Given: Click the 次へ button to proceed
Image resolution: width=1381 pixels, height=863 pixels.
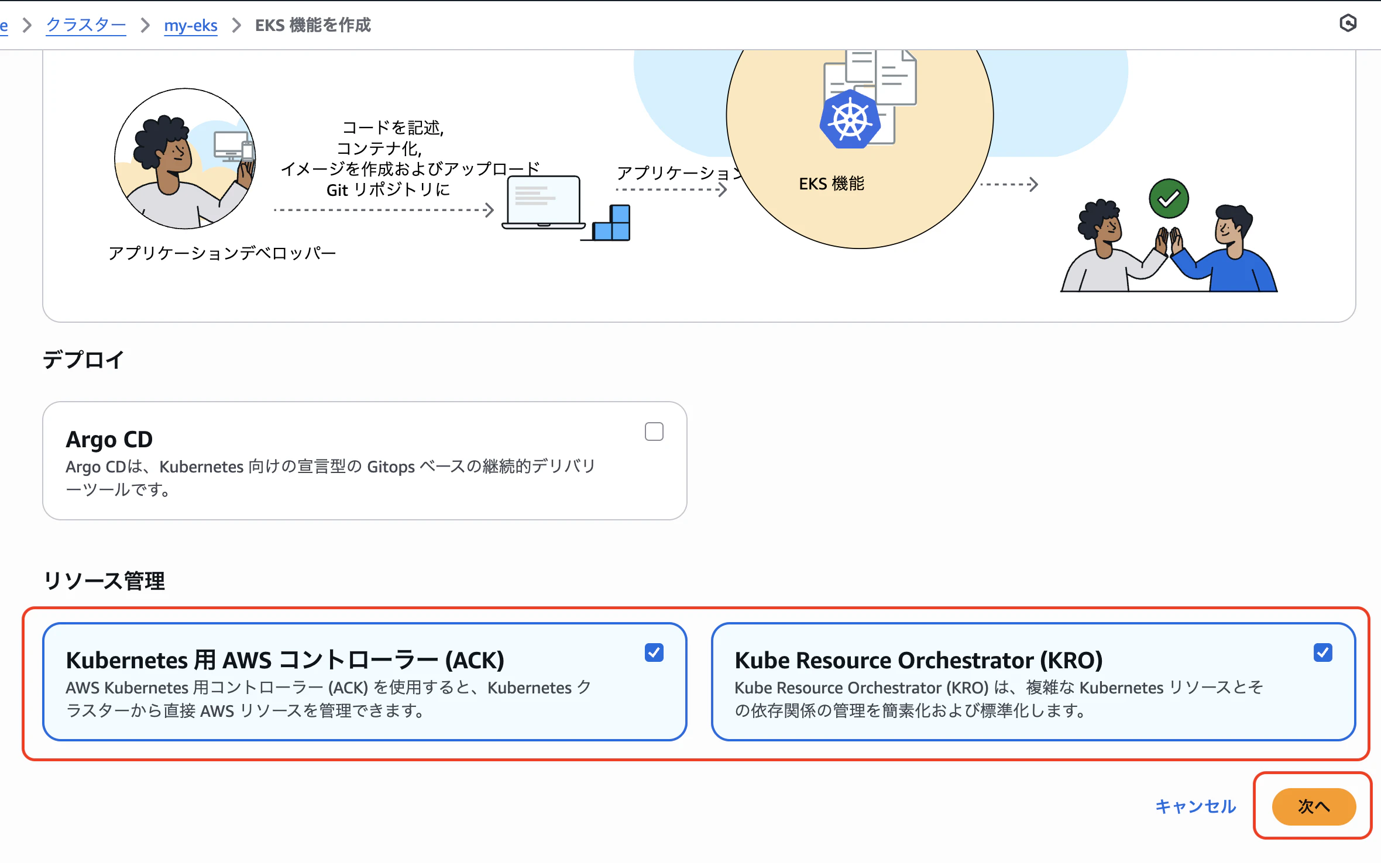Looking at the screenshot, I should click(1313, 806).
